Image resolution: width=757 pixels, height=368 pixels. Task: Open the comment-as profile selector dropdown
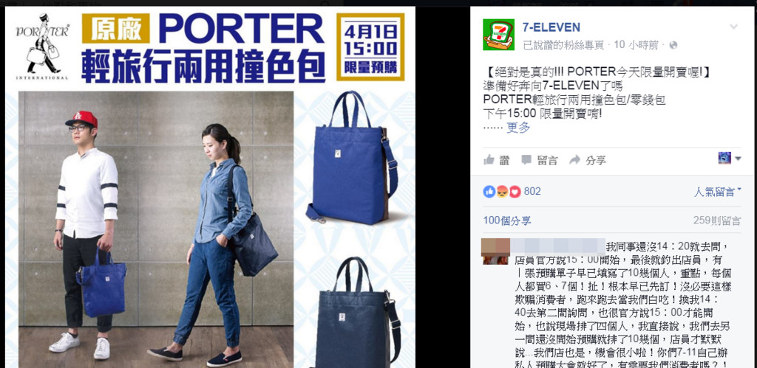[x=730, y=158]
